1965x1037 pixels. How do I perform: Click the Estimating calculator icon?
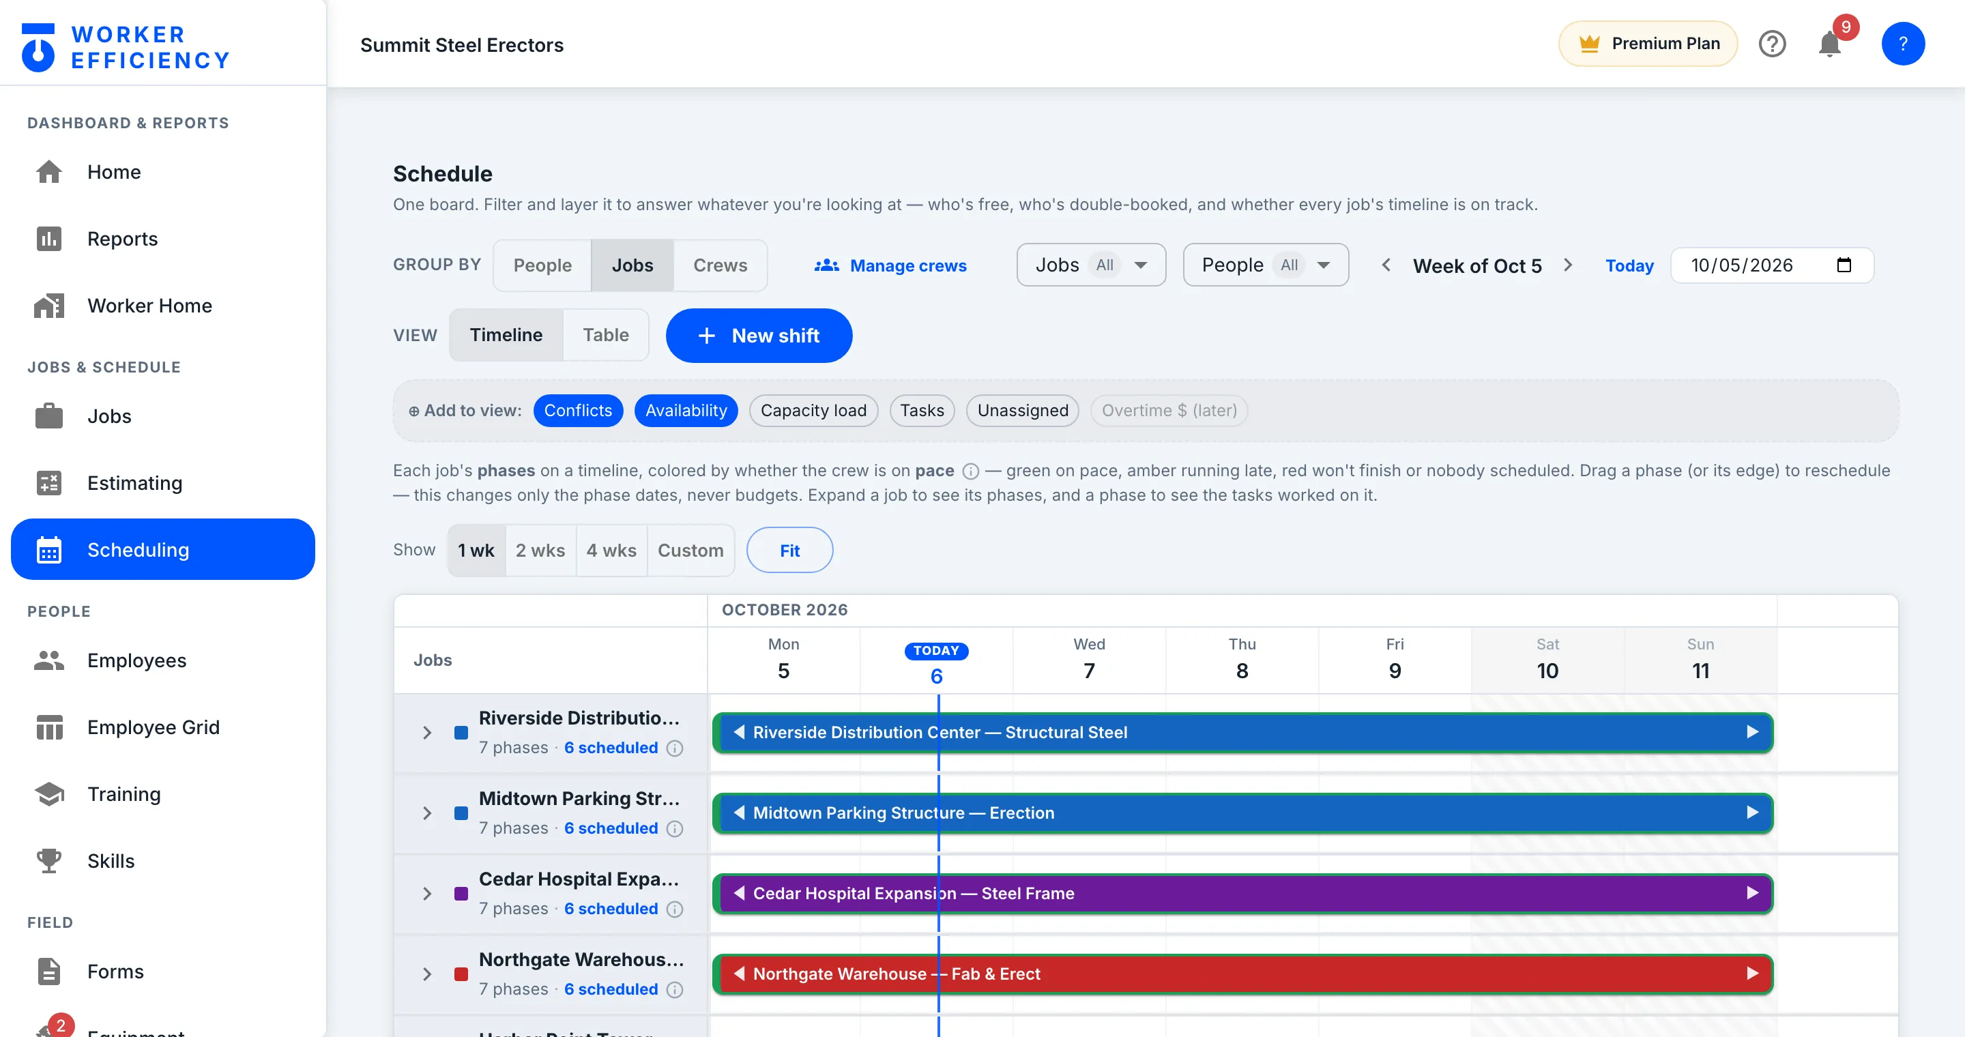coord(49,482)
